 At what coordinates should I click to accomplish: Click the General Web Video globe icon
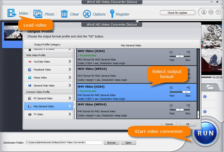29,85
